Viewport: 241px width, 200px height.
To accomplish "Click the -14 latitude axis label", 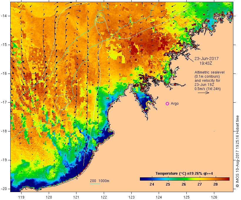I will [4, 16].
